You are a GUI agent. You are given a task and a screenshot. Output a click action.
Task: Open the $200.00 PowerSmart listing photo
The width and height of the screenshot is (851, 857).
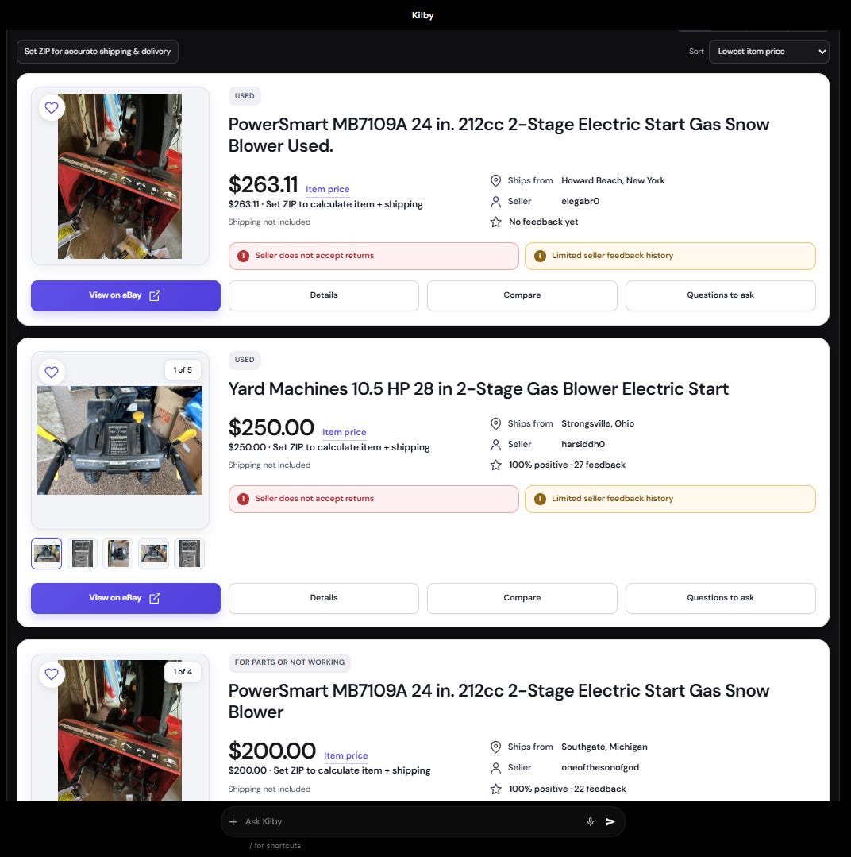(120, 731)
